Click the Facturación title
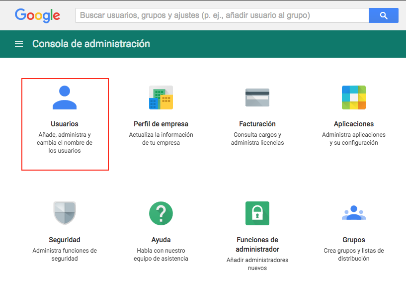Viewport: 406px width, 281px height. [257, 124]
